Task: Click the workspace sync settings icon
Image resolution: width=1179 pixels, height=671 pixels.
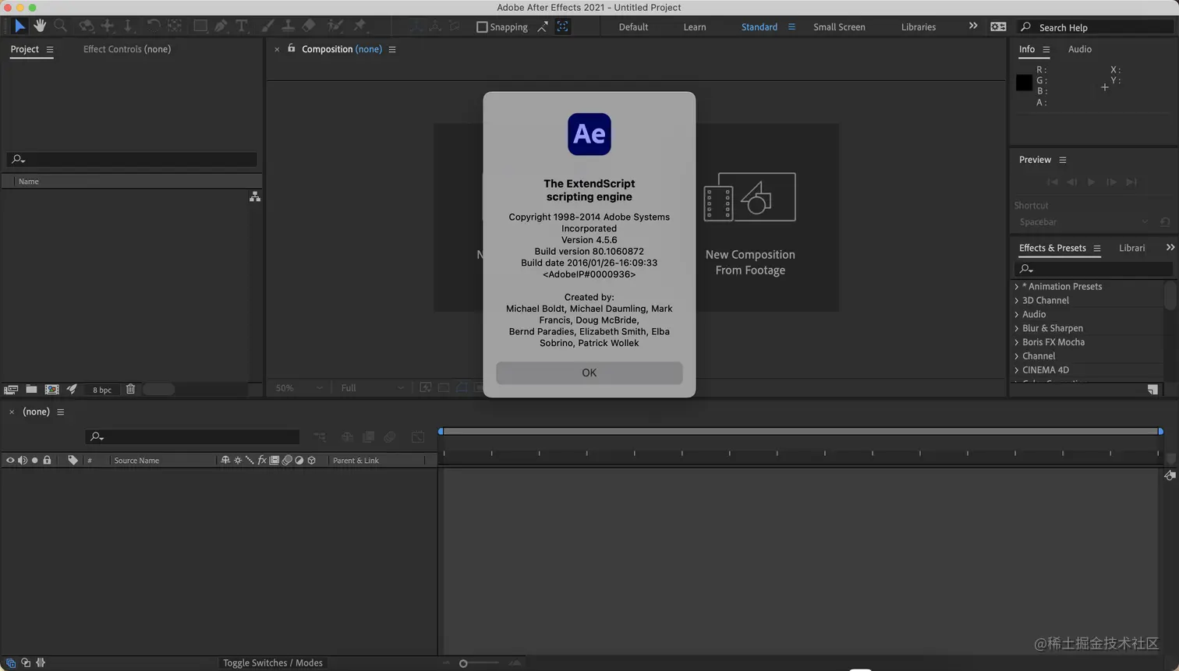Action: 998,26
